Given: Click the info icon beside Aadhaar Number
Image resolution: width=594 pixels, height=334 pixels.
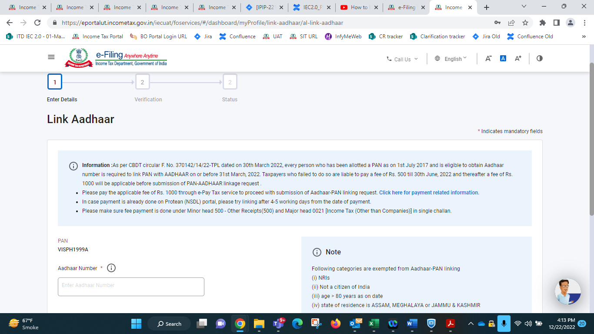Looking at the screenshot, I should click(x=111, y=268).
